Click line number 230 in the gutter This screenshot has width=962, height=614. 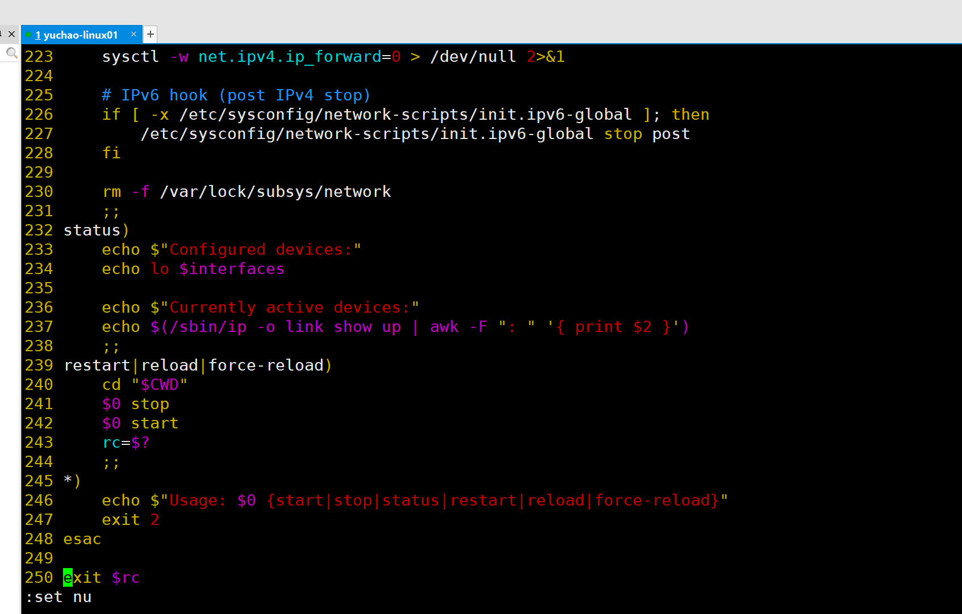click(x=39, y=192)
